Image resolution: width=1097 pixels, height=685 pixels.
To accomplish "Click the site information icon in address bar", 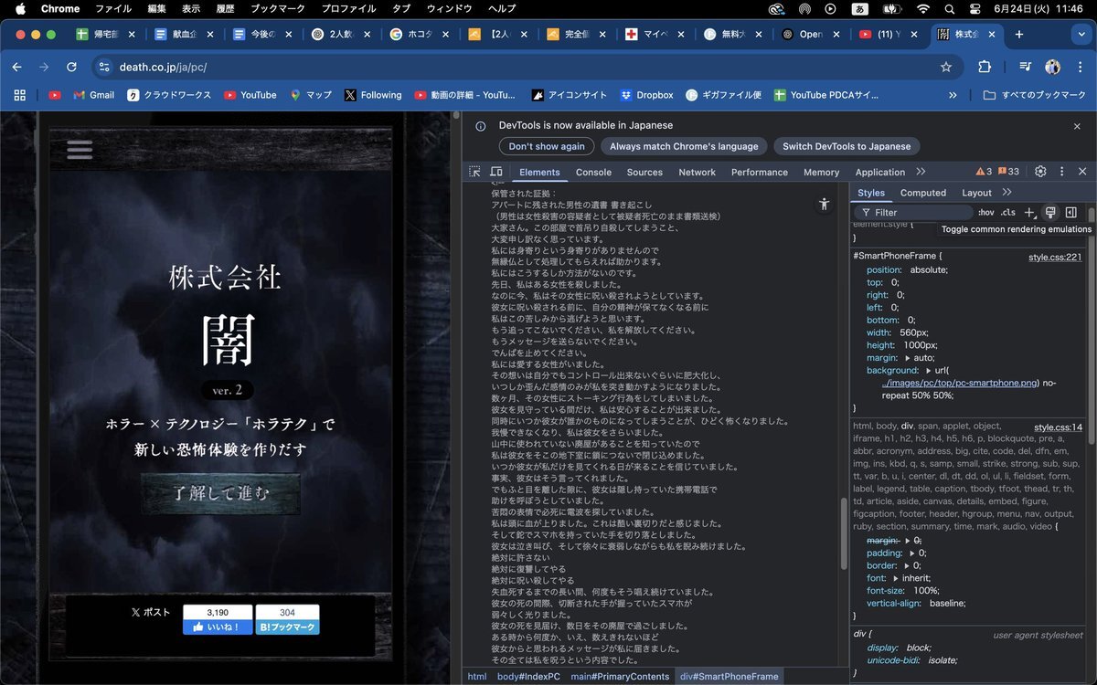I will click(104, 67).
